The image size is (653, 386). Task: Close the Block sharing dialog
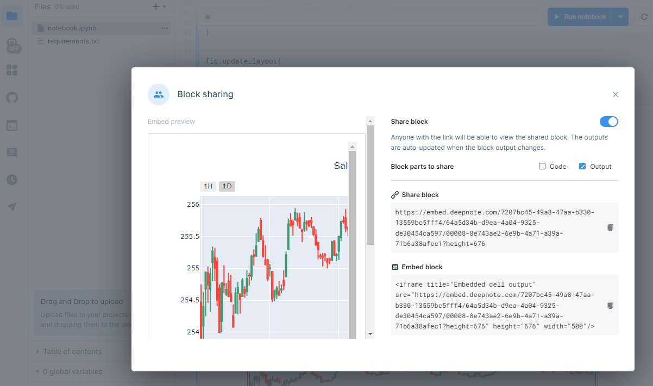[x=616, y=94]
